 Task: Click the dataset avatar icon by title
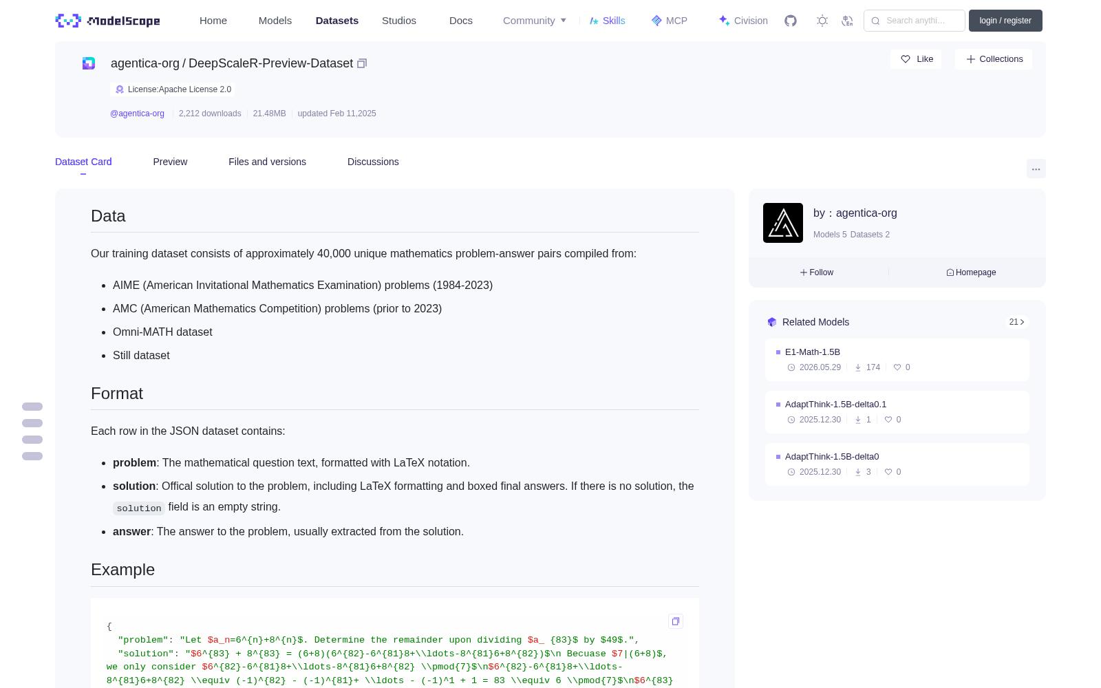tap(89, 63)
